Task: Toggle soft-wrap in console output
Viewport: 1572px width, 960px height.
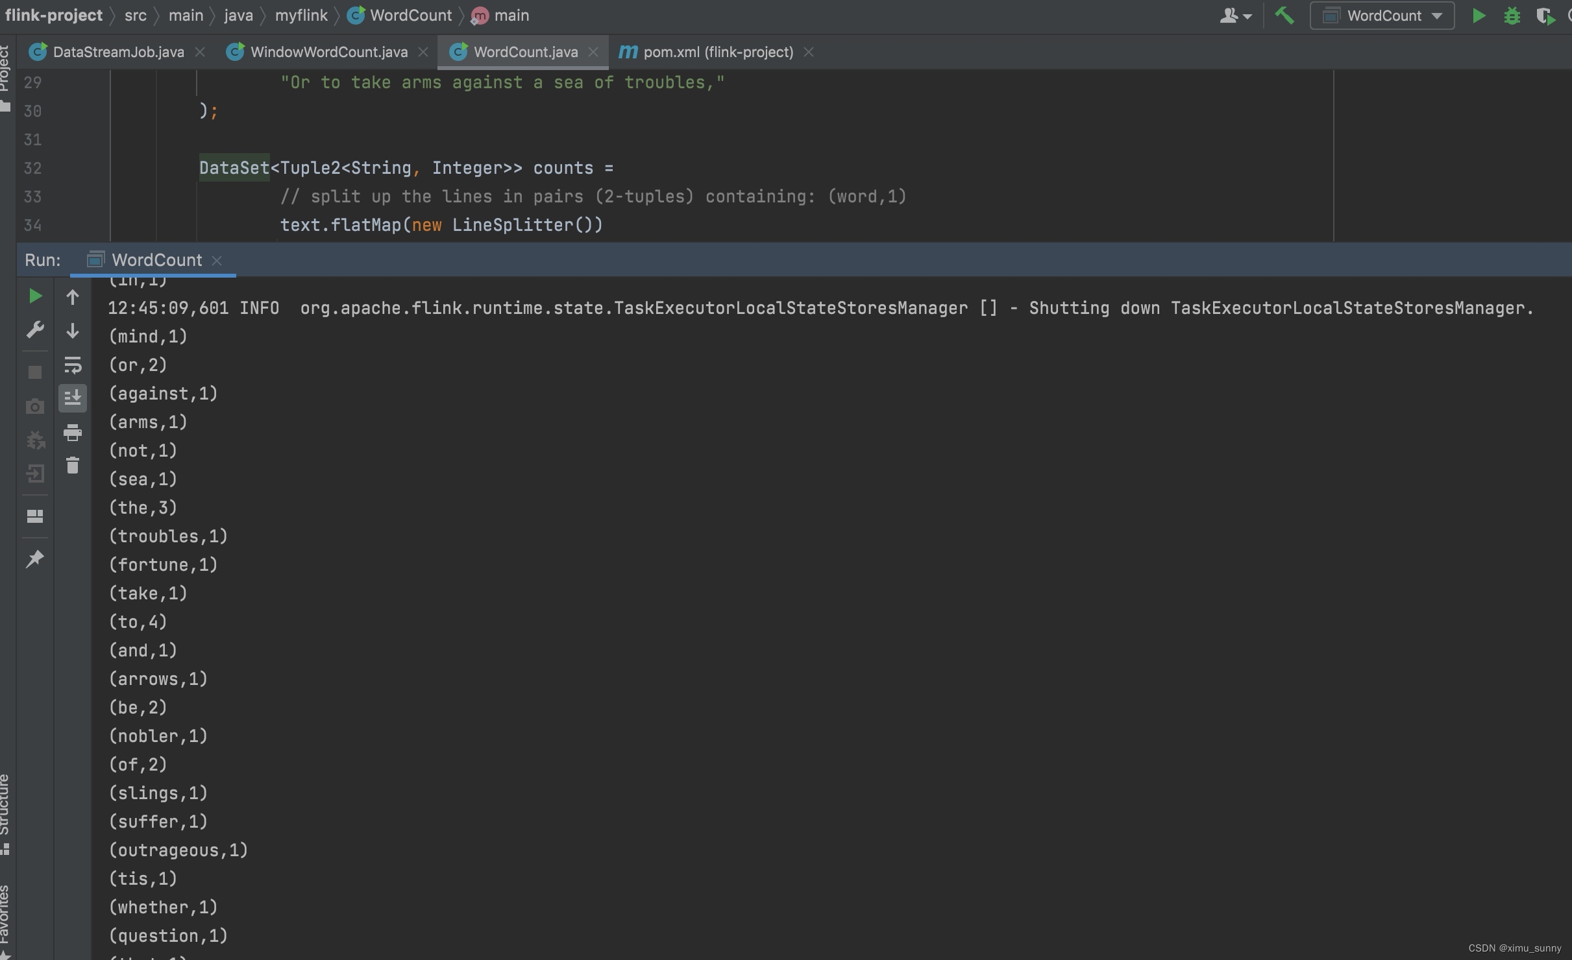Action: pos(73,365)
